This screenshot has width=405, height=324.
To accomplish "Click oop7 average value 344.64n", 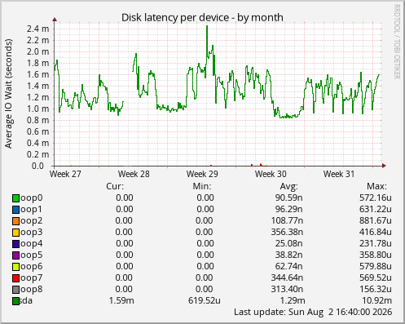I will click(x=287, y=277).
